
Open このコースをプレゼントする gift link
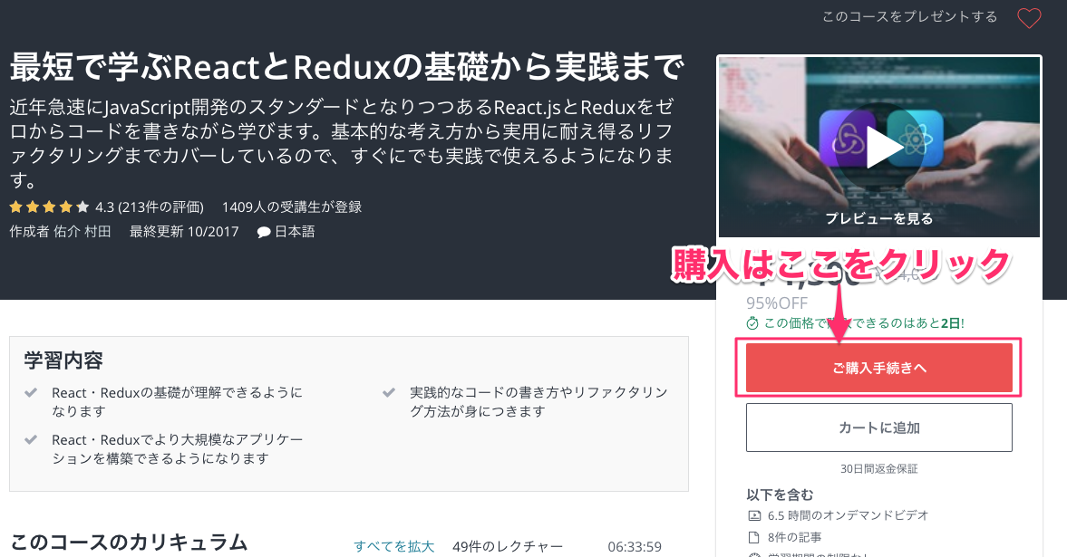(x=910, y=17)
